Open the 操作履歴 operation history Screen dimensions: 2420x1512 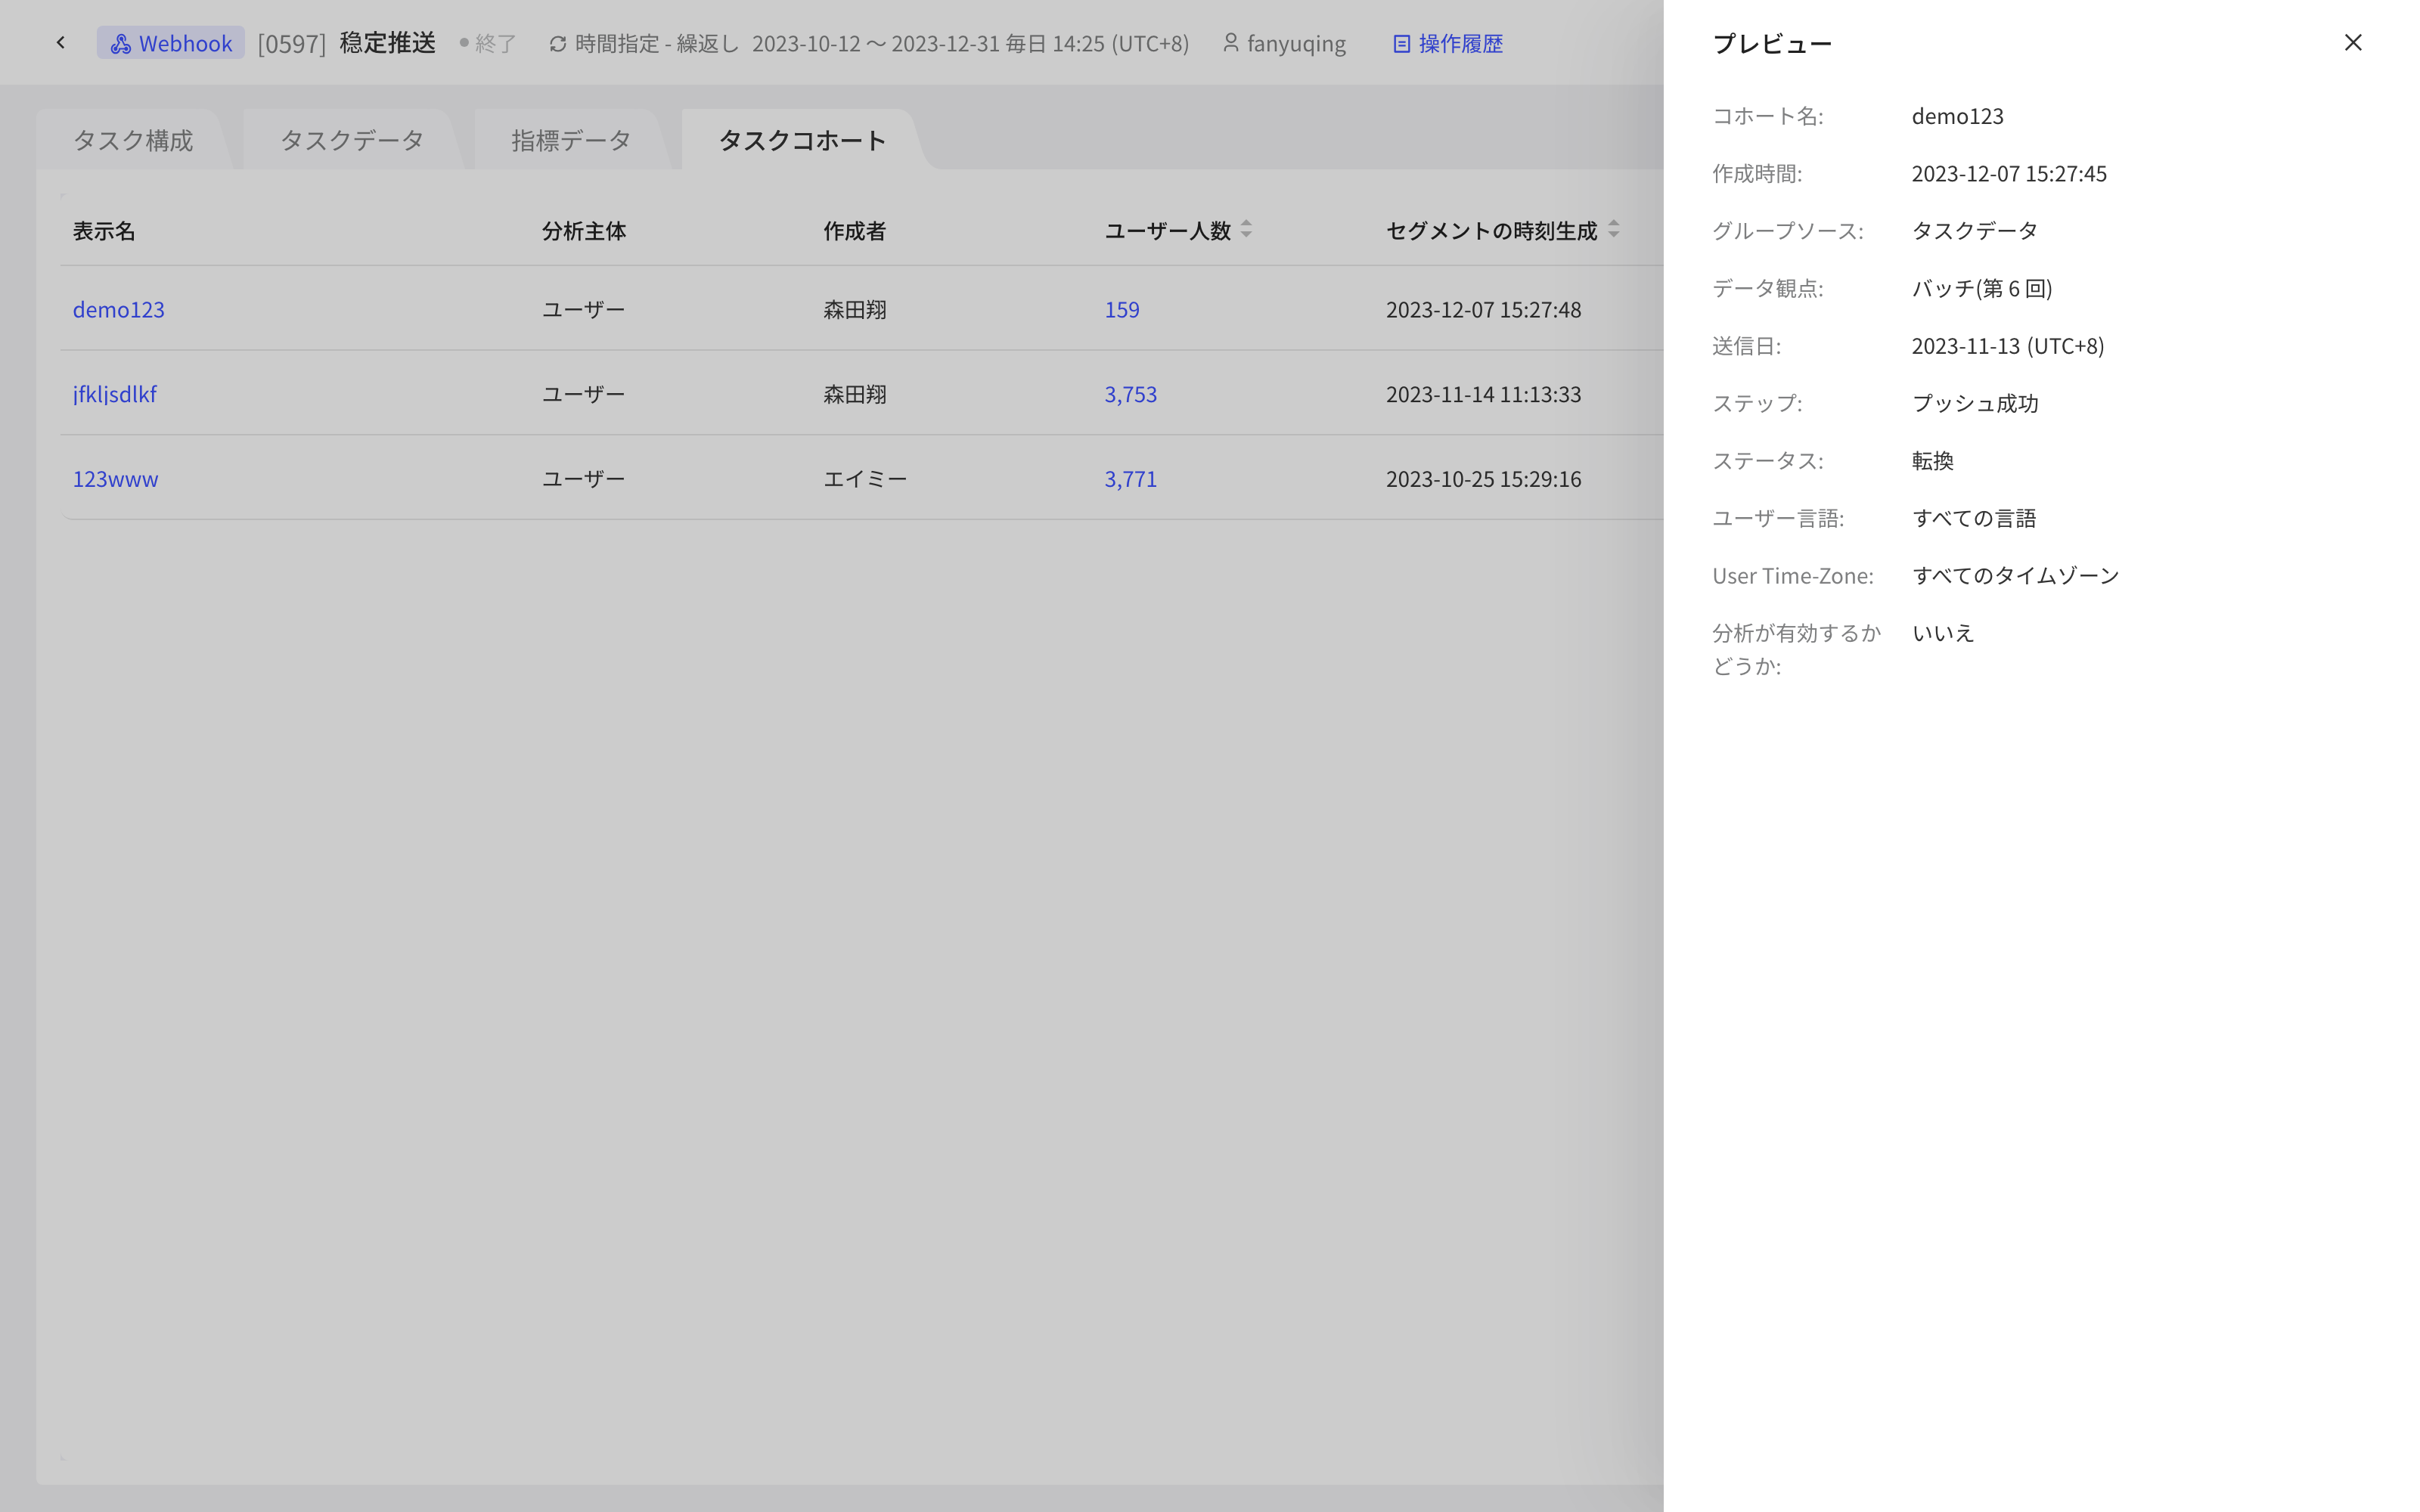(1448, 43)
